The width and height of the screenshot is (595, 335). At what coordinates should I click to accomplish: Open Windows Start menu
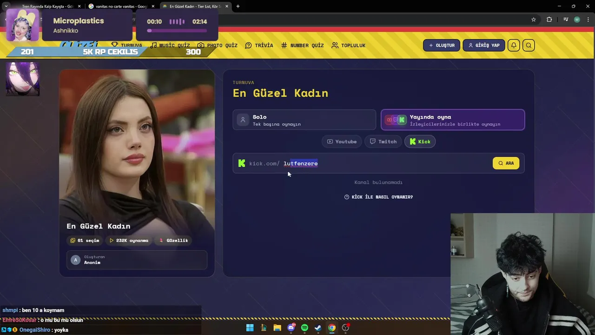coord(250,328)
